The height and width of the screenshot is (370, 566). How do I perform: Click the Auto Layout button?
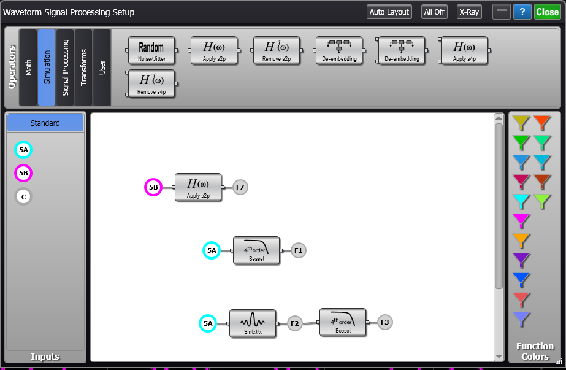pos(389,12)
